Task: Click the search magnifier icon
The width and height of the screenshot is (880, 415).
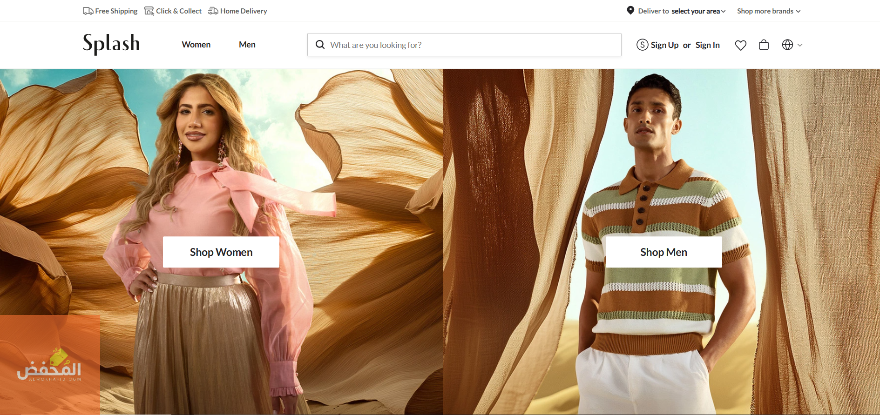Action: [320, 45]
